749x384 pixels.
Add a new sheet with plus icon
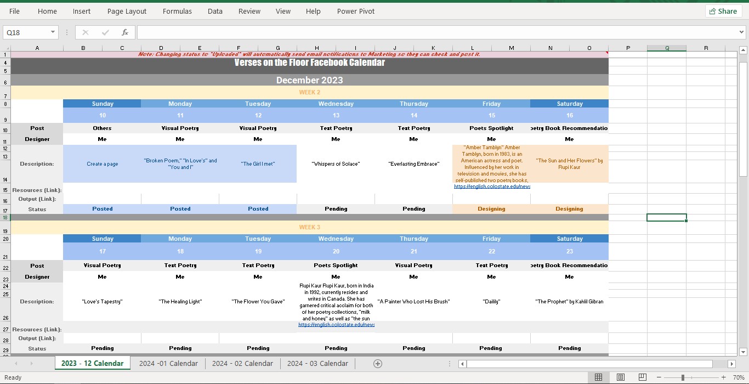(377, 363)
